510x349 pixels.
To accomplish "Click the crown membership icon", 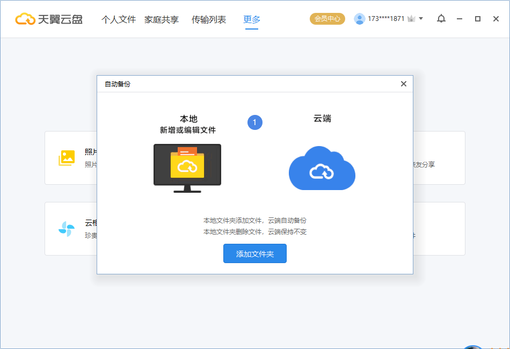I will (x=411, y=19).
